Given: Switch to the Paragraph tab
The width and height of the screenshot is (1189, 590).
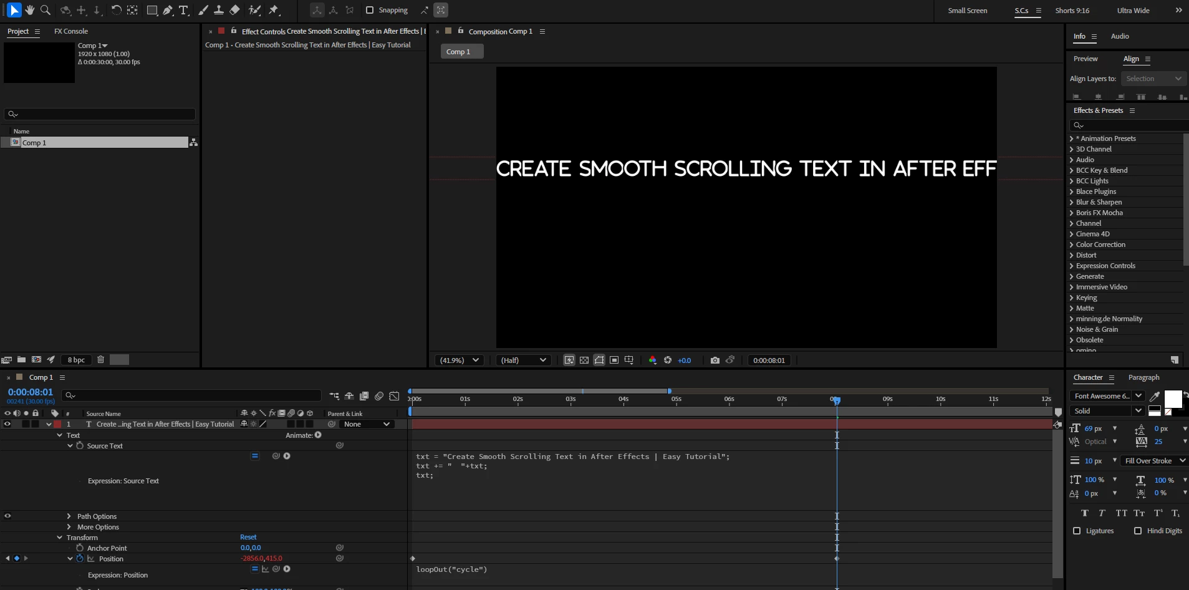Looking at the screenshot, I should [1143, 377].
